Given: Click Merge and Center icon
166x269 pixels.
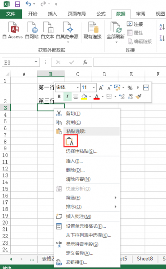Looking at the screenshot, I should pyautogui.click(x=146, y=87).
